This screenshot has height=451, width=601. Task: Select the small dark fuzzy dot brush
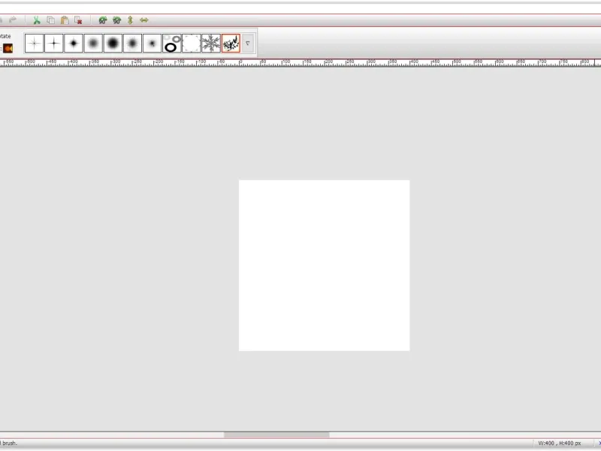click(x=153, y=43)
